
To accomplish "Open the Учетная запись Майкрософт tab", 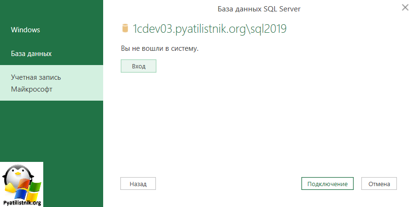I will point(52,83).
